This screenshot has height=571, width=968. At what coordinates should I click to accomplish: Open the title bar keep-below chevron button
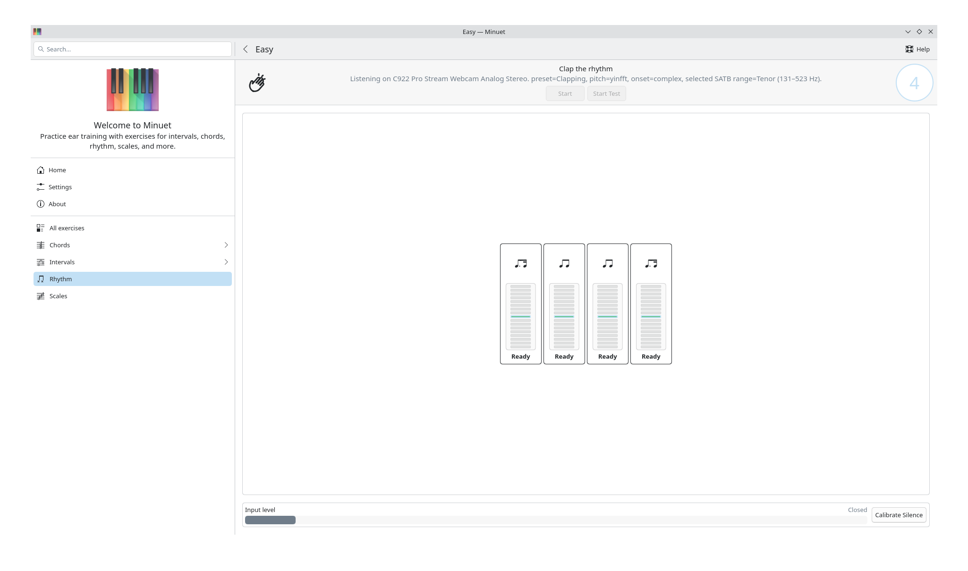coord(908,32)
